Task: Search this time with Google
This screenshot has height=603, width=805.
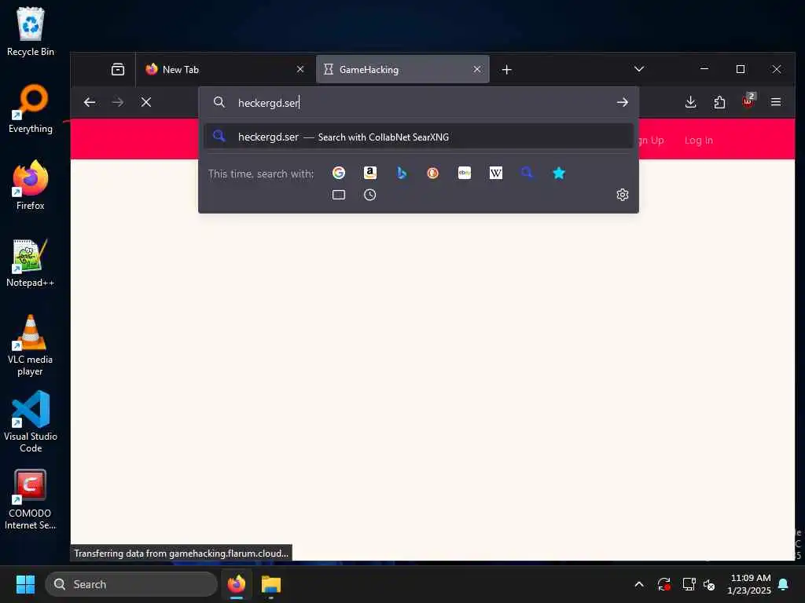Action: coord(338,173)
